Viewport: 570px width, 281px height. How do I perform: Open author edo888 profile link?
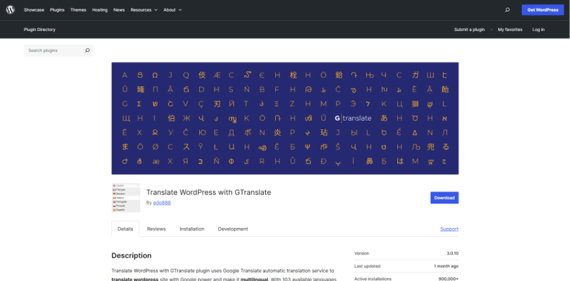[162, 203]
